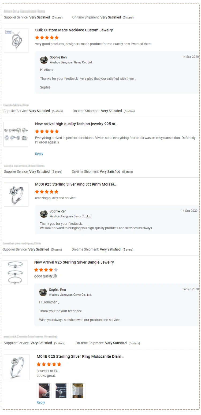Screen dimensions: 201x415
Task: Click Sophie Ren's avatar in the M03I ring reply
Action: 44,214
